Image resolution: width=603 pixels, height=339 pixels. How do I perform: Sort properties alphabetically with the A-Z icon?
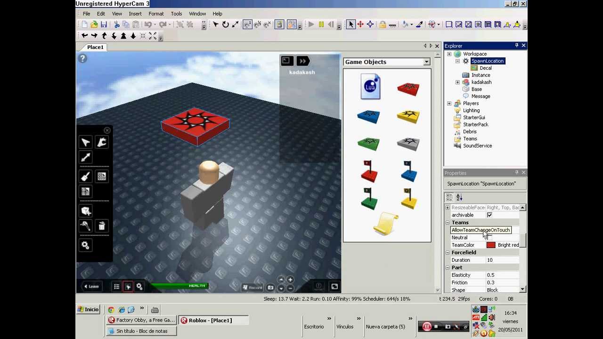[459, 198]
